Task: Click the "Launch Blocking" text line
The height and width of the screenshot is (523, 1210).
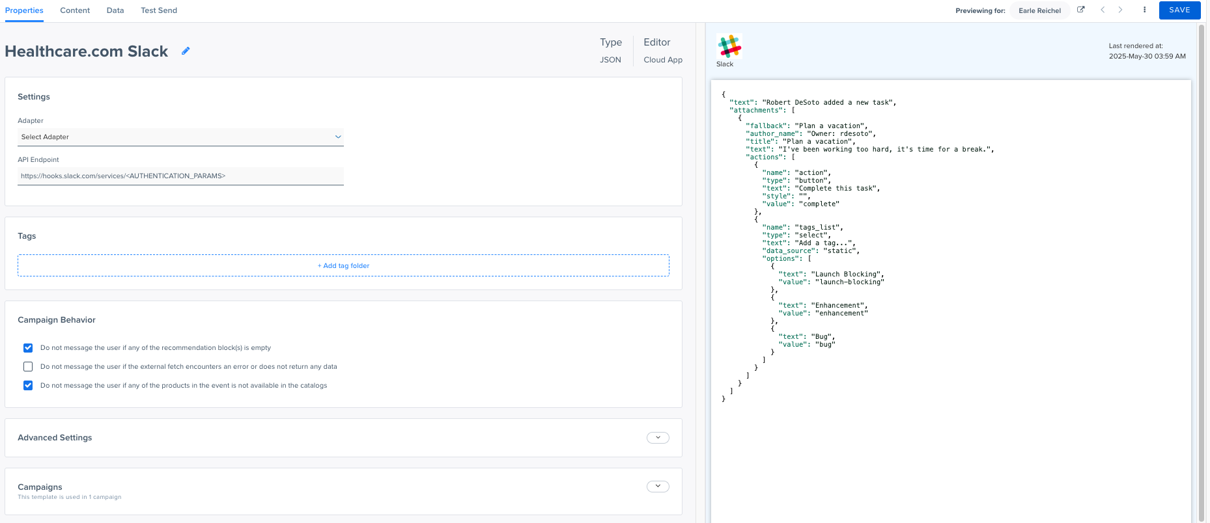Action: click(831, 275)
